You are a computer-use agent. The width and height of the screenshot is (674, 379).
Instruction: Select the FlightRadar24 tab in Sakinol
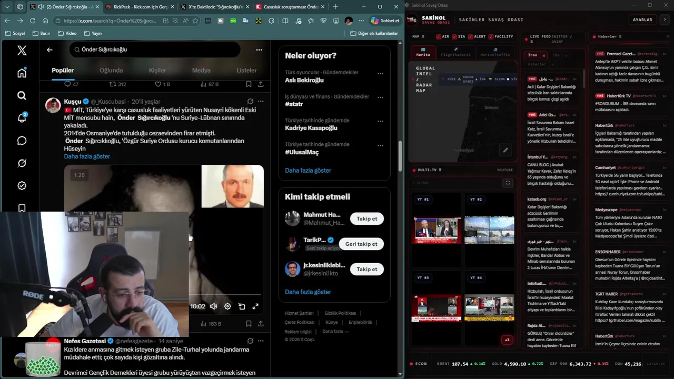click(x=457, y=53)
